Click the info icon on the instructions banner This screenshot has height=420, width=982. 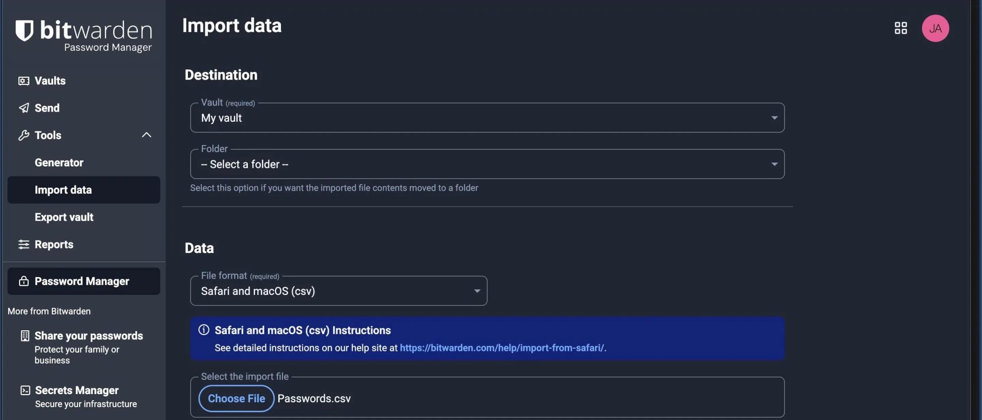click(x=204, y=330)
